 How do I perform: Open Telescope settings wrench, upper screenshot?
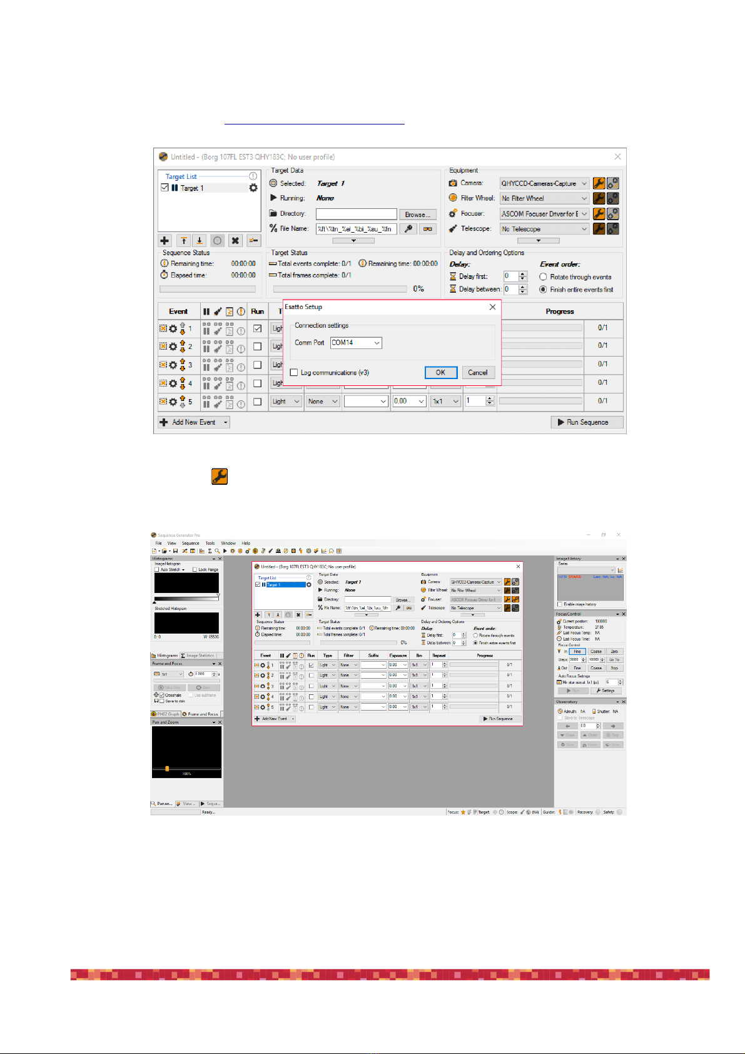point(599,229)
